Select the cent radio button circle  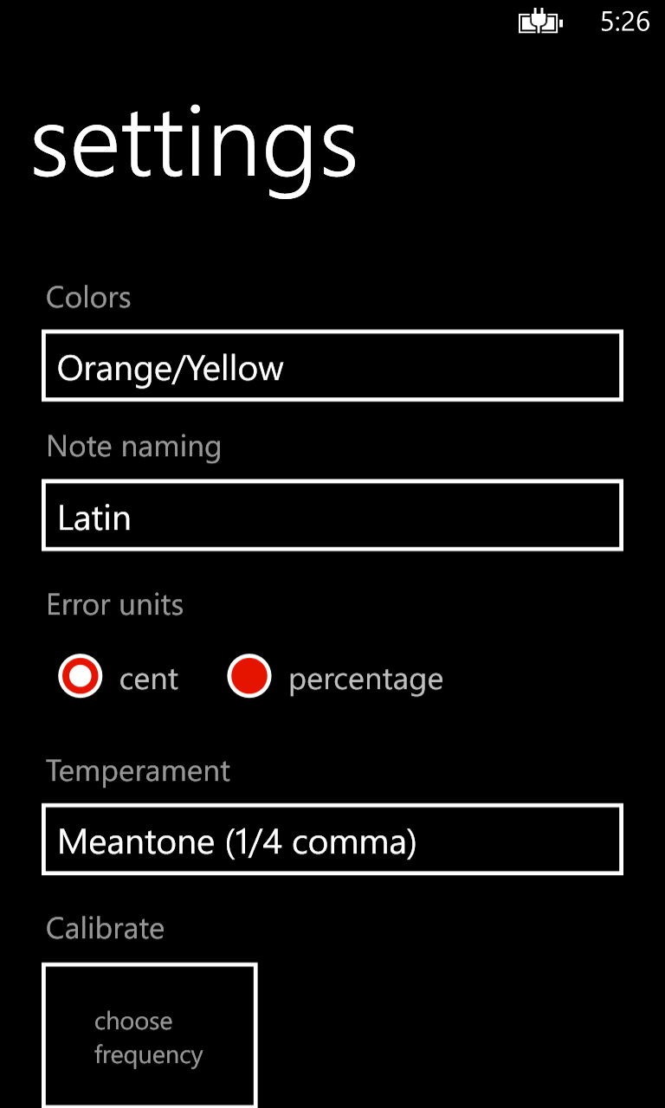tap(81, 677)
